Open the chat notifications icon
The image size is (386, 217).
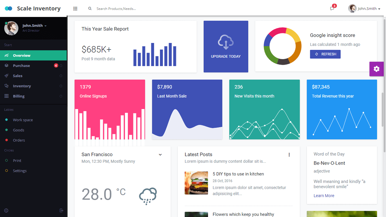coord(332,8)
